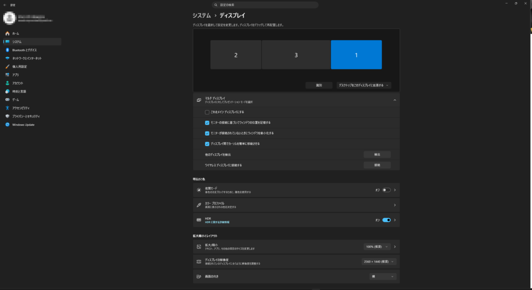Turn on the 夜間モード toggle
The height and width of the screenshot is (290, 532).
[386, 190]
